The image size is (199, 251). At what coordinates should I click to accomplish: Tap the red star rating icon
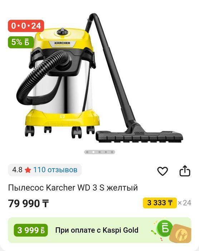[x=28, y=170]
